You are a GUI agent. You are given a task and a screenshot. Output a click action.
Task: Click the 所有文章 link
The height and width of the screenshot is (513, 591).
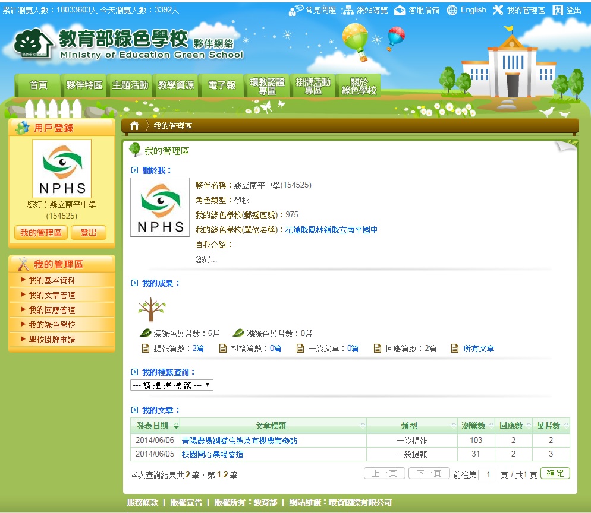coord(479,349)
